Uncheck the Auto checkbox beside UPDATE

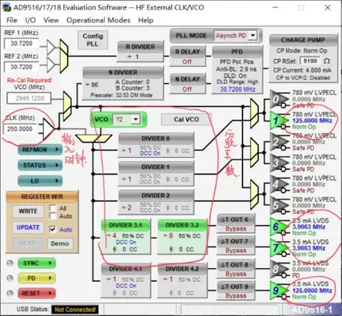(x=53, y=229)
